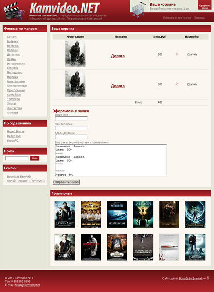Open the Фантастика genre

pyautogui.click(x=15, y=108)
